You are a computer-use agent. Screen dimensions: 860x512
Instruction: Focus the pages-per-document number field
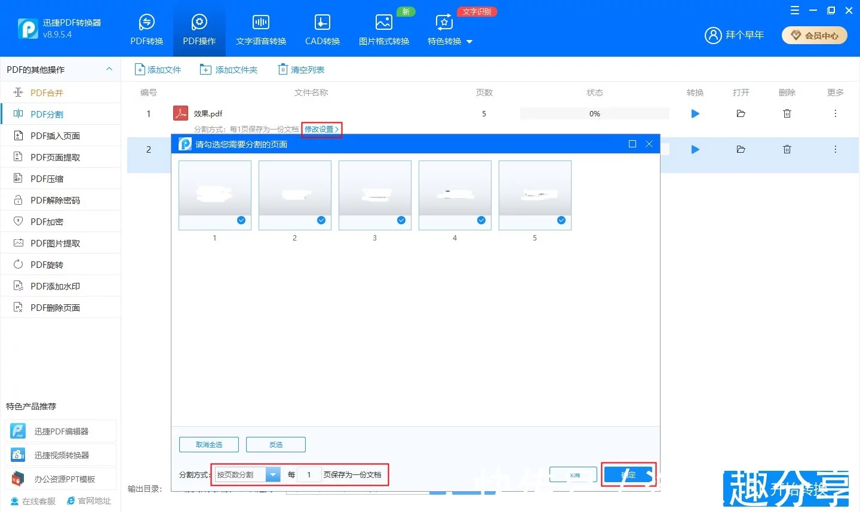click(x=309, y=474)
